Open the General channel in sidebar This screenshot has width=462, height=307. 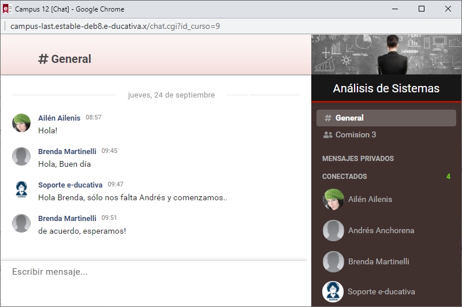(x=386, y=118)
